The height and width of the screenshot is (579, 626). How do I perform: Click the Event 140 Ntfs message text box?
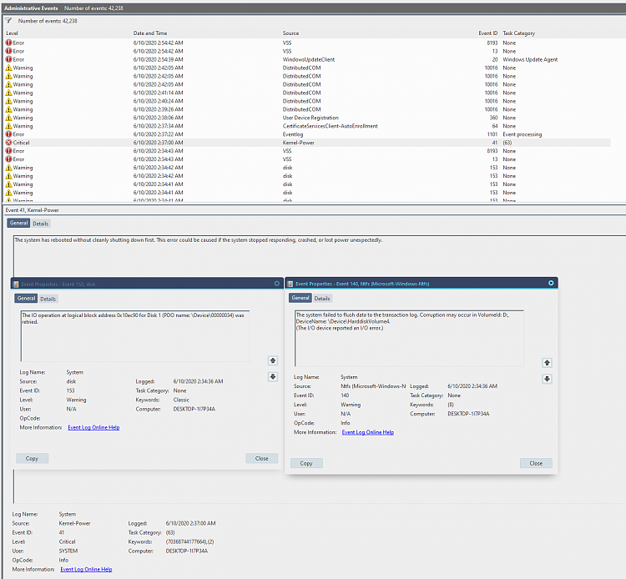(x=409, y=338)
